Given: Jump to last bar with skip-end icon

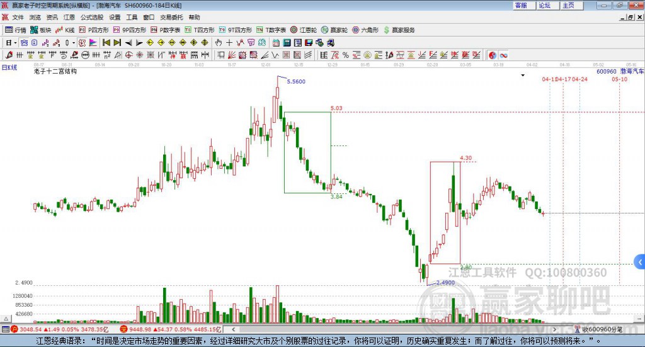Looking at the screenshot, I should tap(117, 43).
